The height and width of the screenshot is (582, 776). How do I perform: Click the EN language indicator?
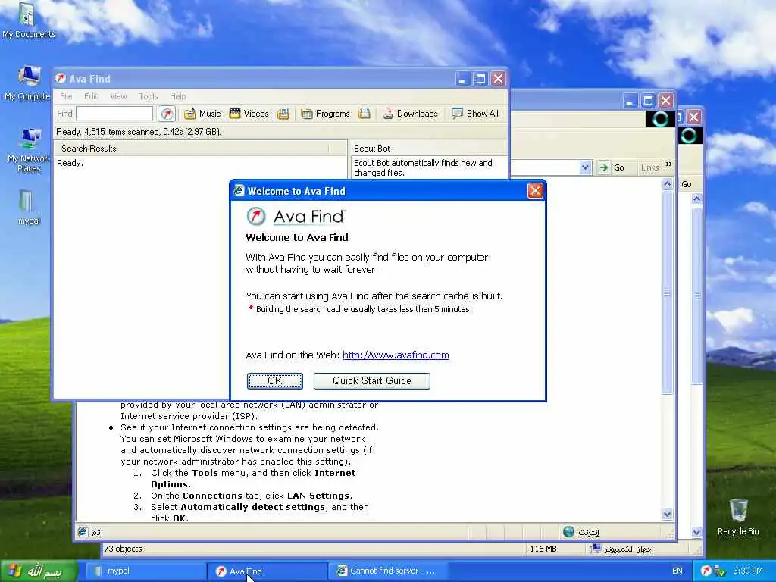tap(677, 571)
